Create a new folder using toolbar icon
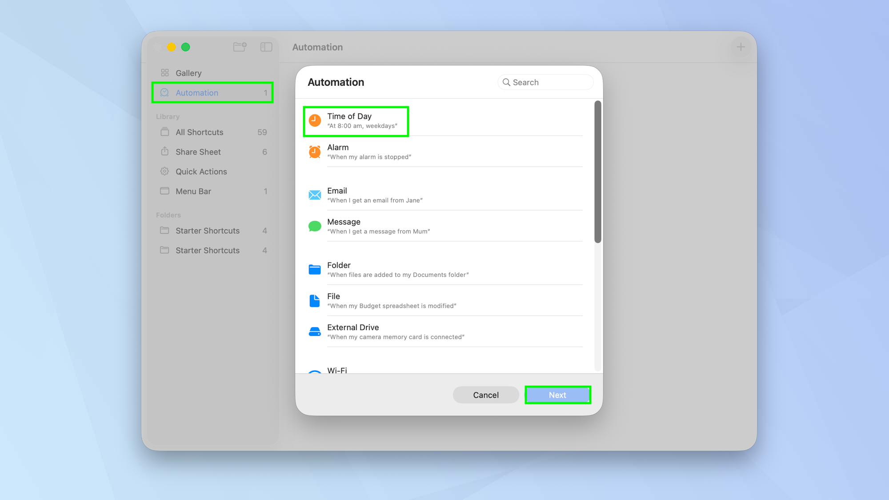Image resolution: width=889 pixels, height=500 pixels. click(x=240, y=47)
